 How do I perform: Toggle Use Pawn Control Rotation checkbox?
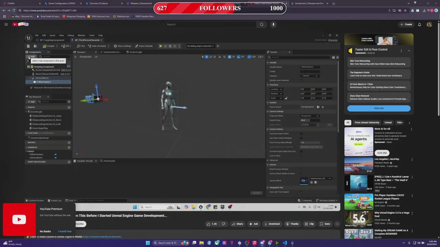(301, 138)
